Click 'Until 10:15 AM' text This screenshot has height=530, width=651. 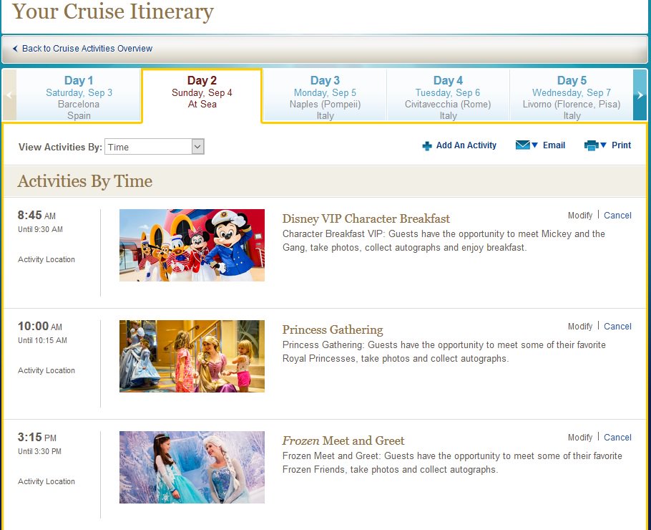pyautogui.click(x=42, y=340)
